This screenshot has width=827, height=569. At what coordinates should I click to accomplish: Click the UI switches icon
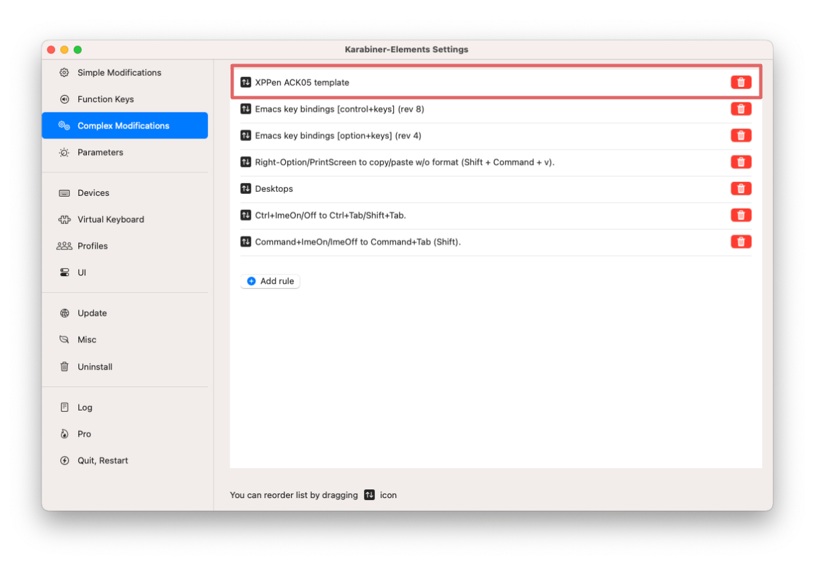[x=64, y=273]
